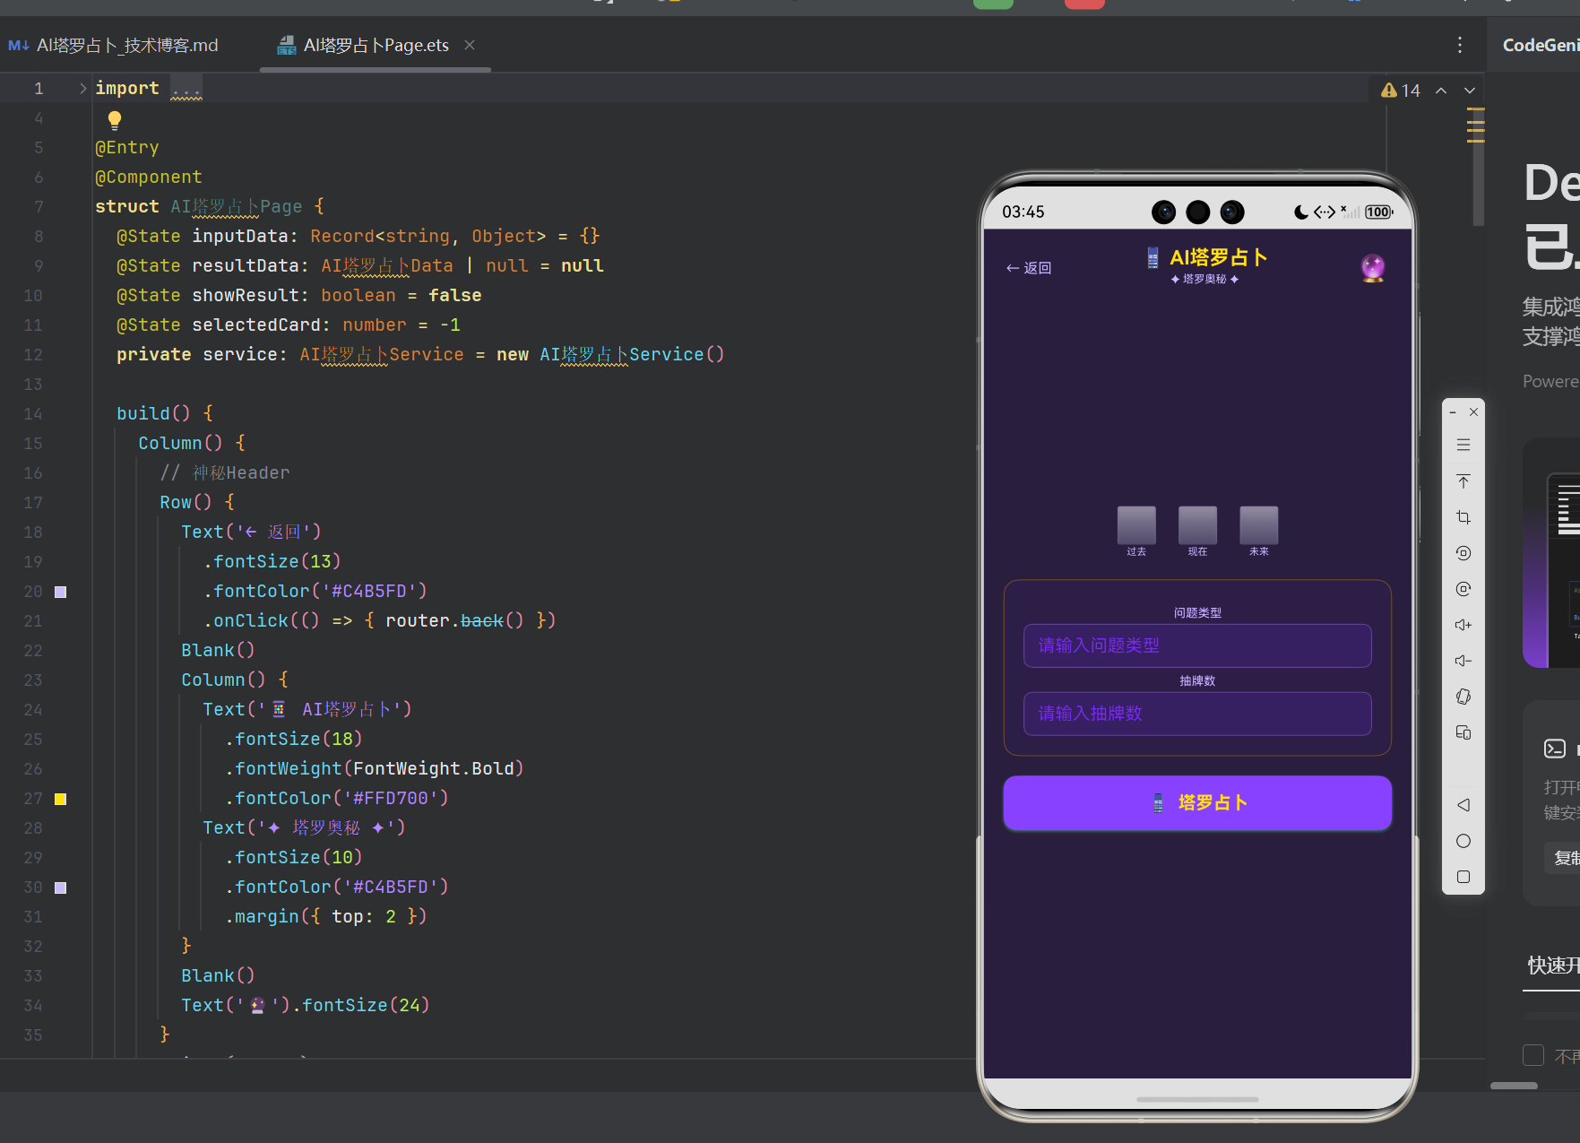Click the emulator rotate-right icon
1580x1143 pixels.
(x=1463, y=589)
